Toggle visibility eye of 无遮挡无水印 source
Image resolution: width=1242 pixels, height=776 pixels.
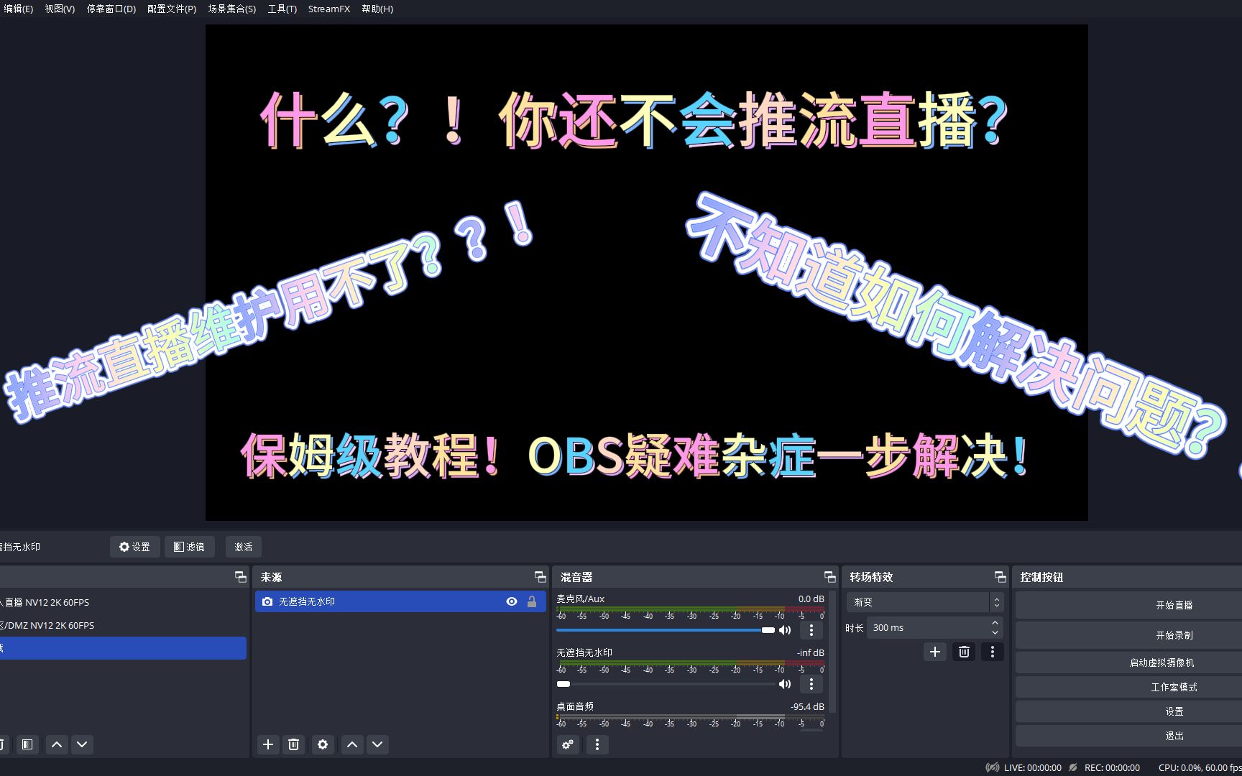pos(512,601)
